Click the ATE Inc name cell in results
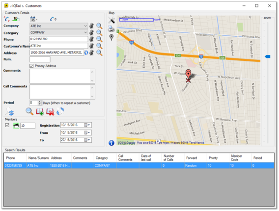Viewport: 279px width, 211px height. pos(37,166)
